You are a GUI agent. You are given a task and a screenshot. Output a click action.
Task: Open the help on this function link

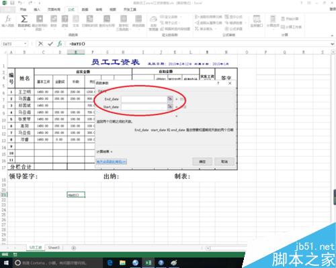[x=112, y=161]
